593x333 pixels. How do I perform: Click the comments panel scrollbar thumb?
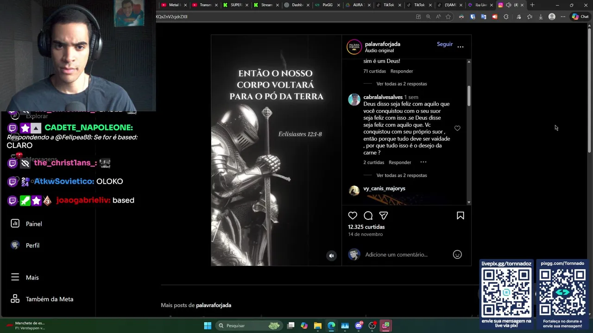point(469,95)
